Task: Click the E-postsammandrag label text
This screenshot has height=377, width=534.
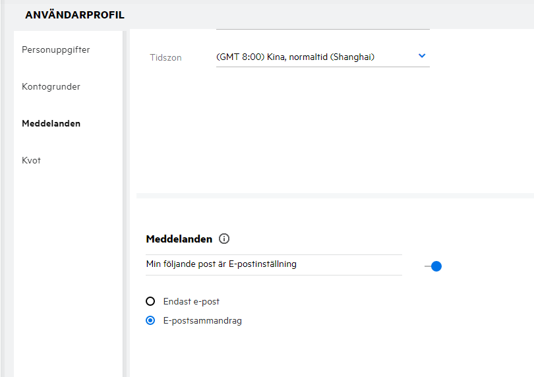Action: 202,321
